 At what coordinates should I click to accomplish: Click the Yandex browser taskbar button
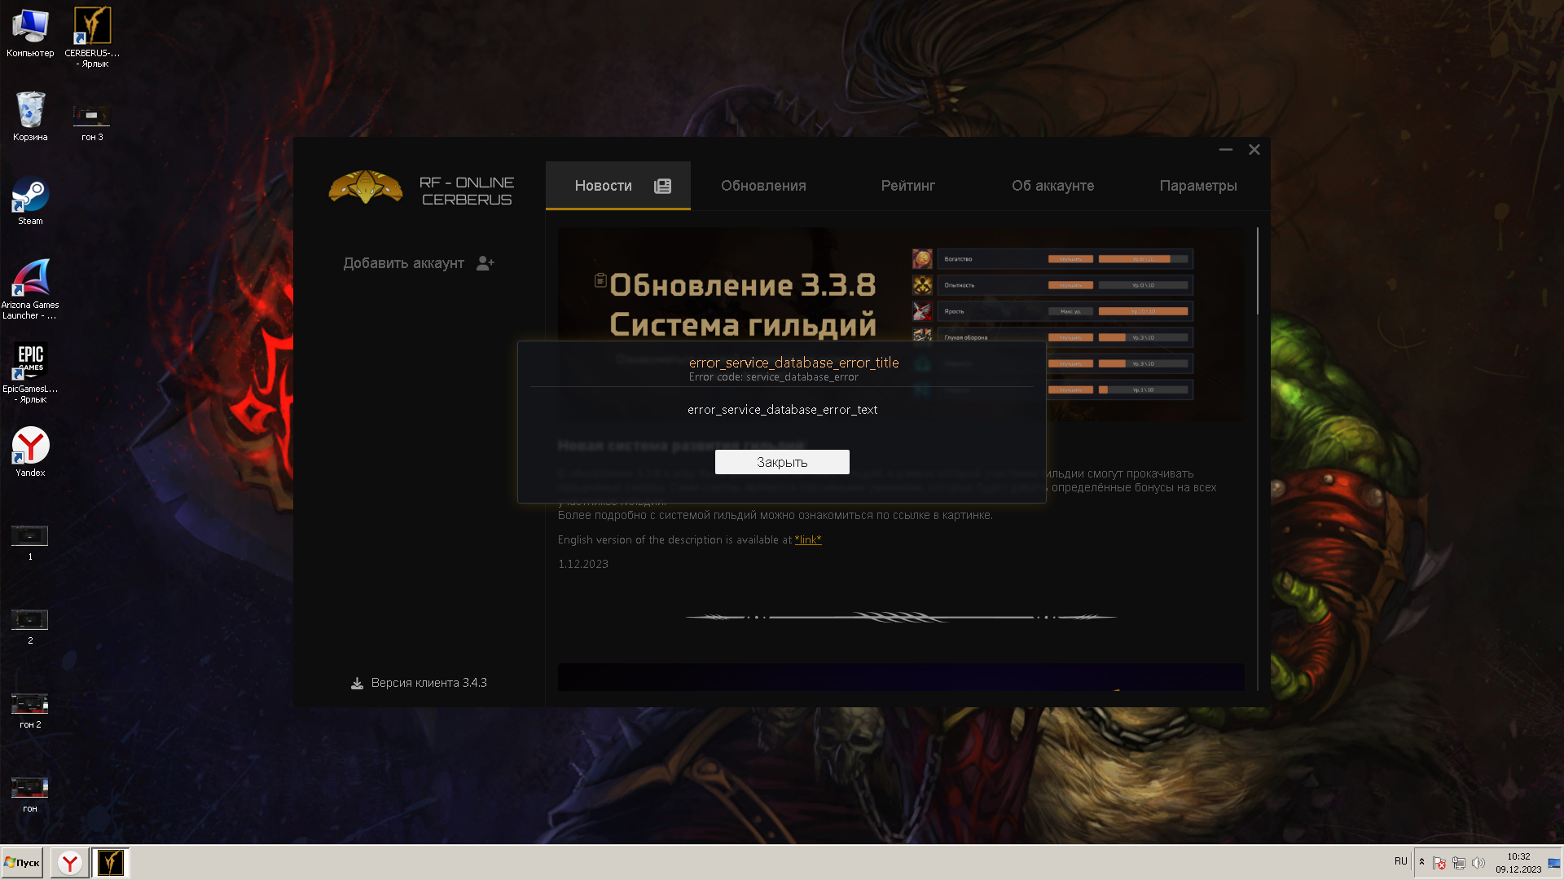point(70,862)
